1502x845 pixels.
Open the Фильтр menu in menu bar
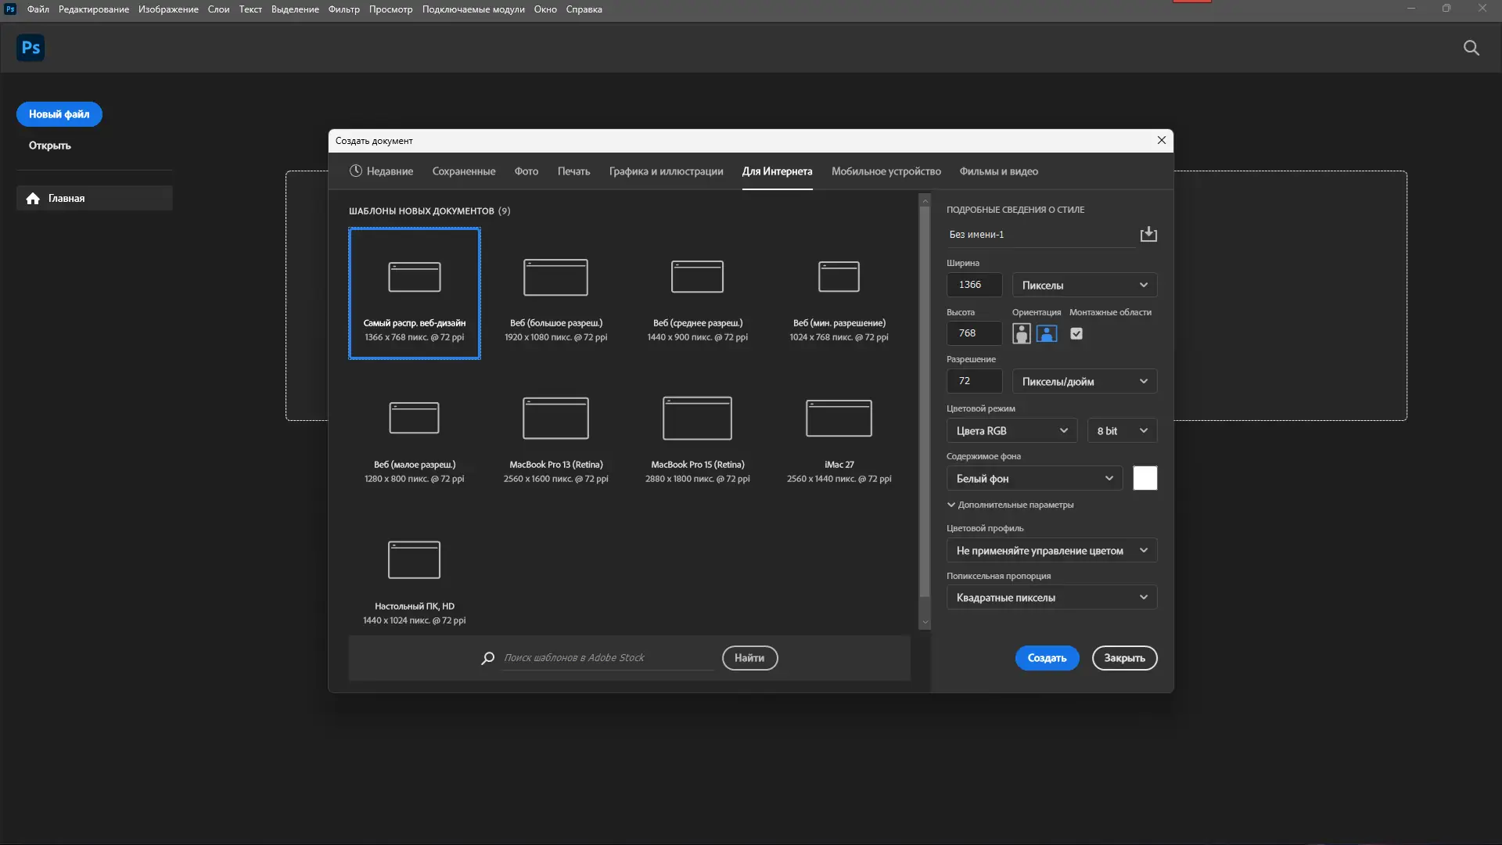click(343, 9)
